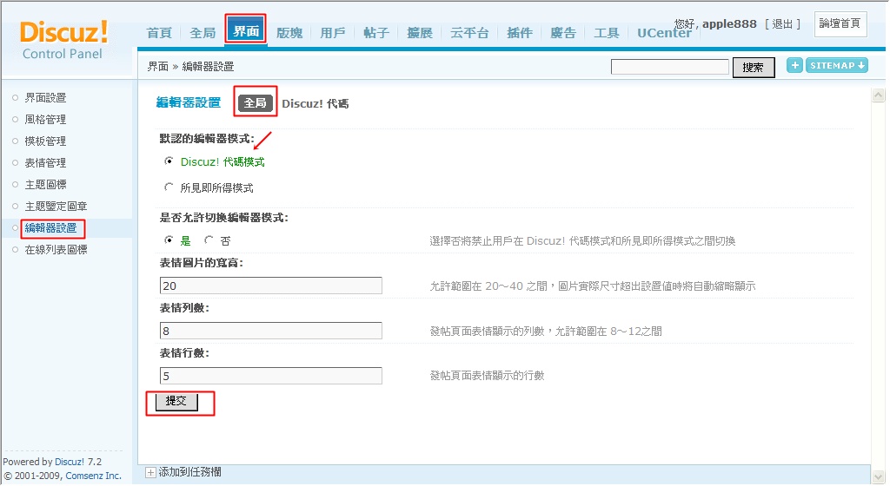
Task: Open the 界面 top menu
Action: click(x=246, y=31)
